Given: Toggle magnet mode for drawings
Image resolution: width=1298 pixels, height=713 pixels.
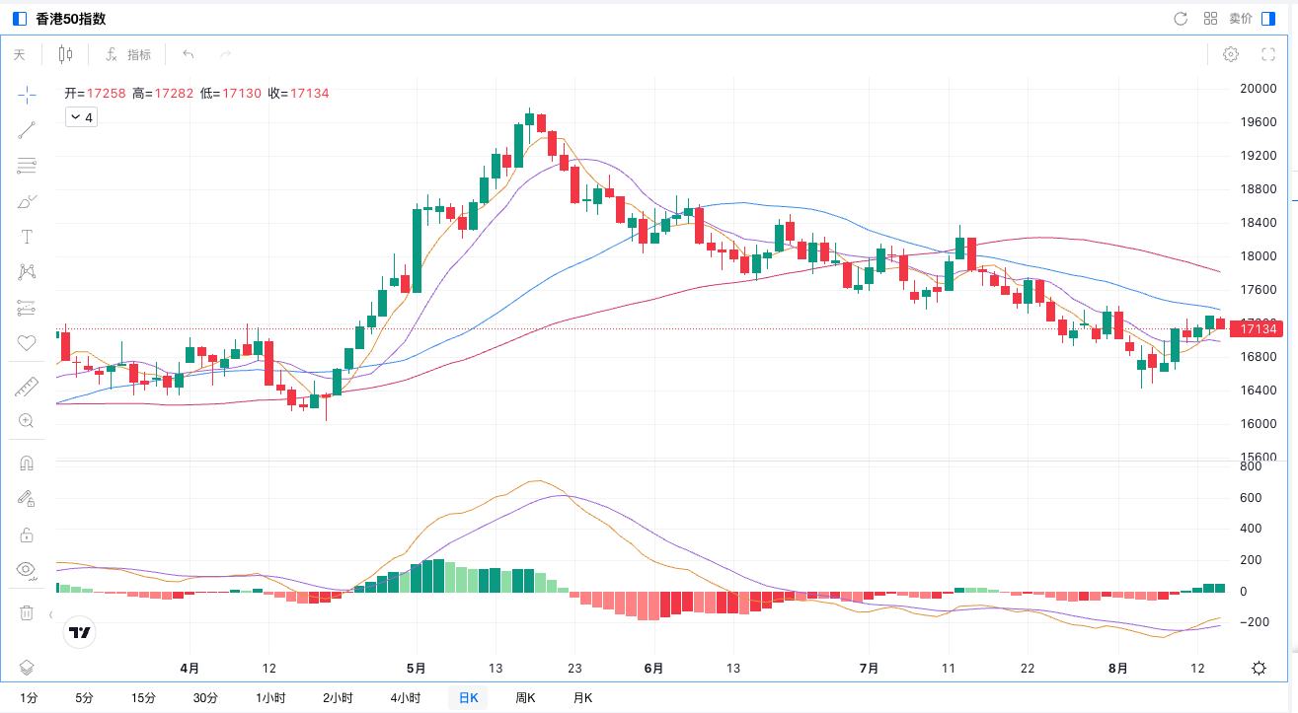Looking at the screenshot, I should point(27,463).
